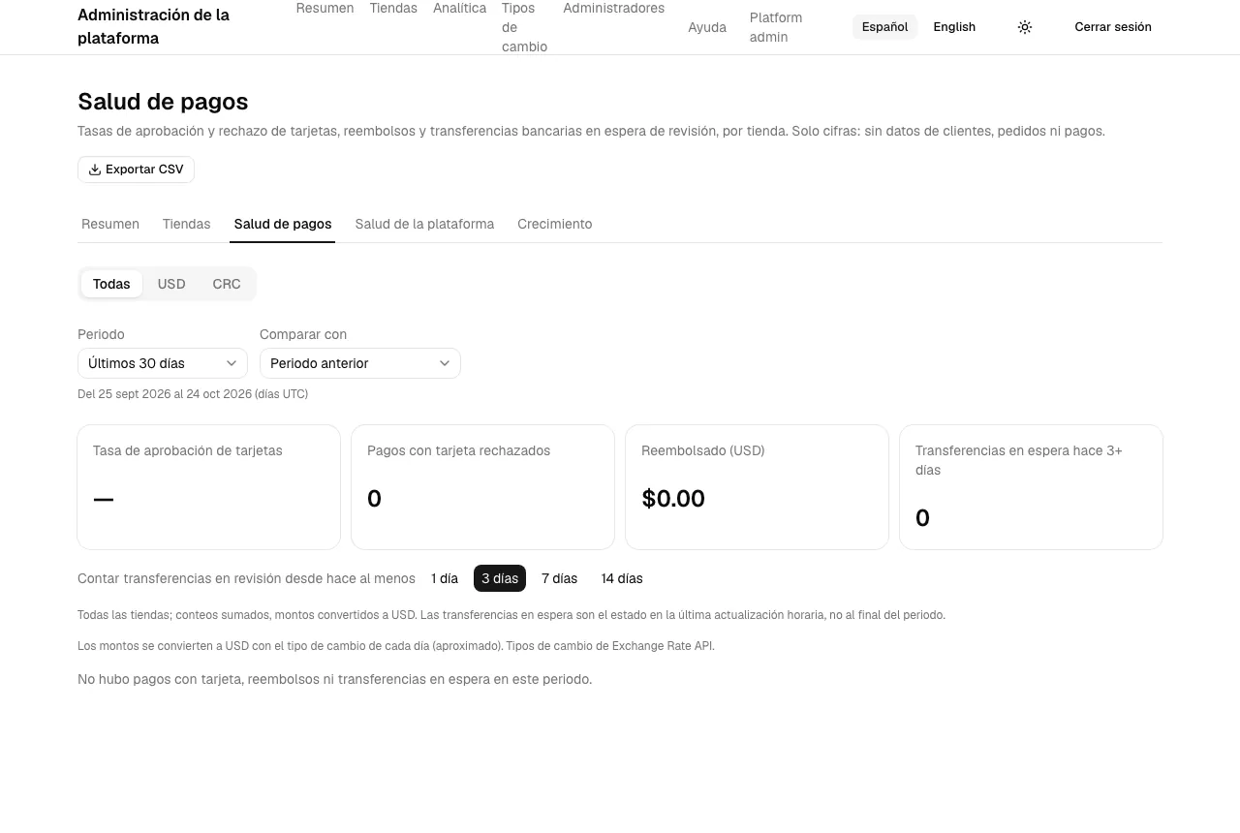Choose the 3 días threshold option
Viewport: 1240px width, 833px height.
(500, 578)
